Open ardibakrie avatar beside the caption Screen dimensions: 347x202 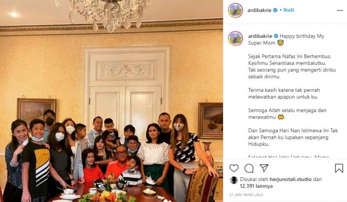click(236, 39)
